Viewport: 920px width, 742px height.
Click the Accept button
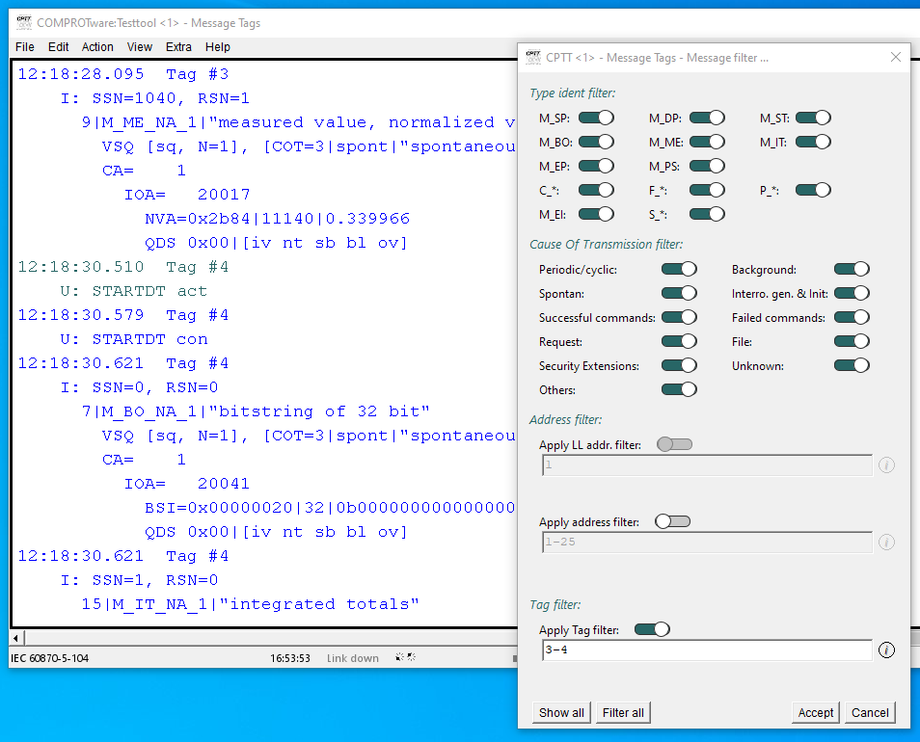pos(815,713)
